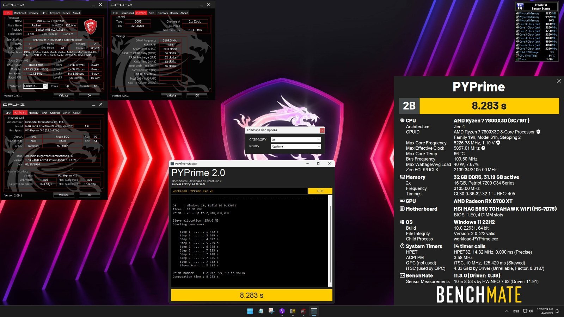Click the yellow 8.283 s result bar in PYPrime
The image size is (564, 317).
click(252, 295)
